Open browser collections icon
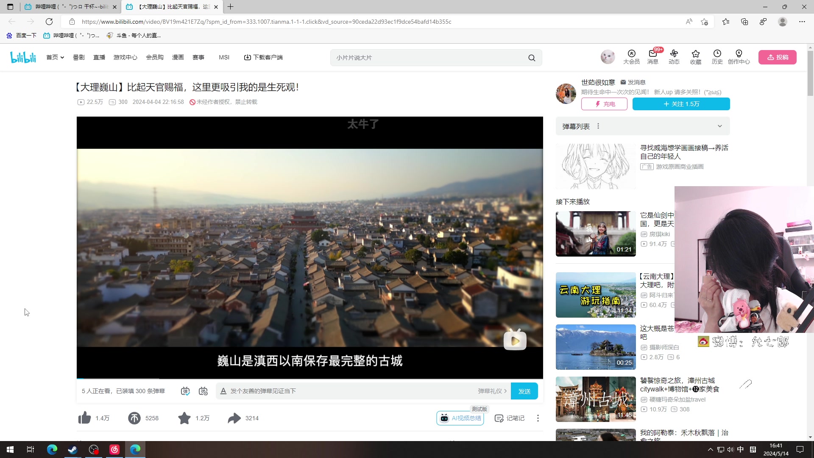Screen dimensions: 814x458 coord(744,22)
